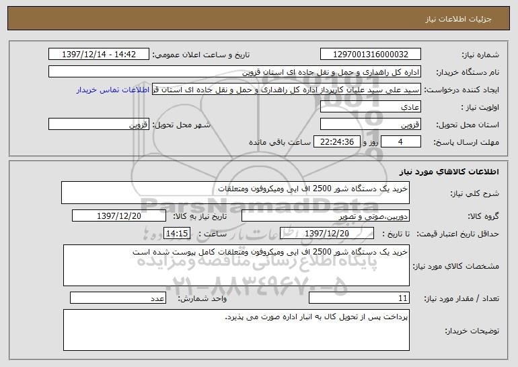The height and width of the screenshot is (367, 518).
Task: Click the شهر محل تحویل field
Action: coord(99,125)
